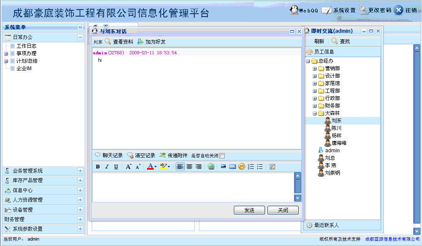This screenshot has height=246, width=422.
Task: Click the underline formatting icon
Action: [116, 167]
